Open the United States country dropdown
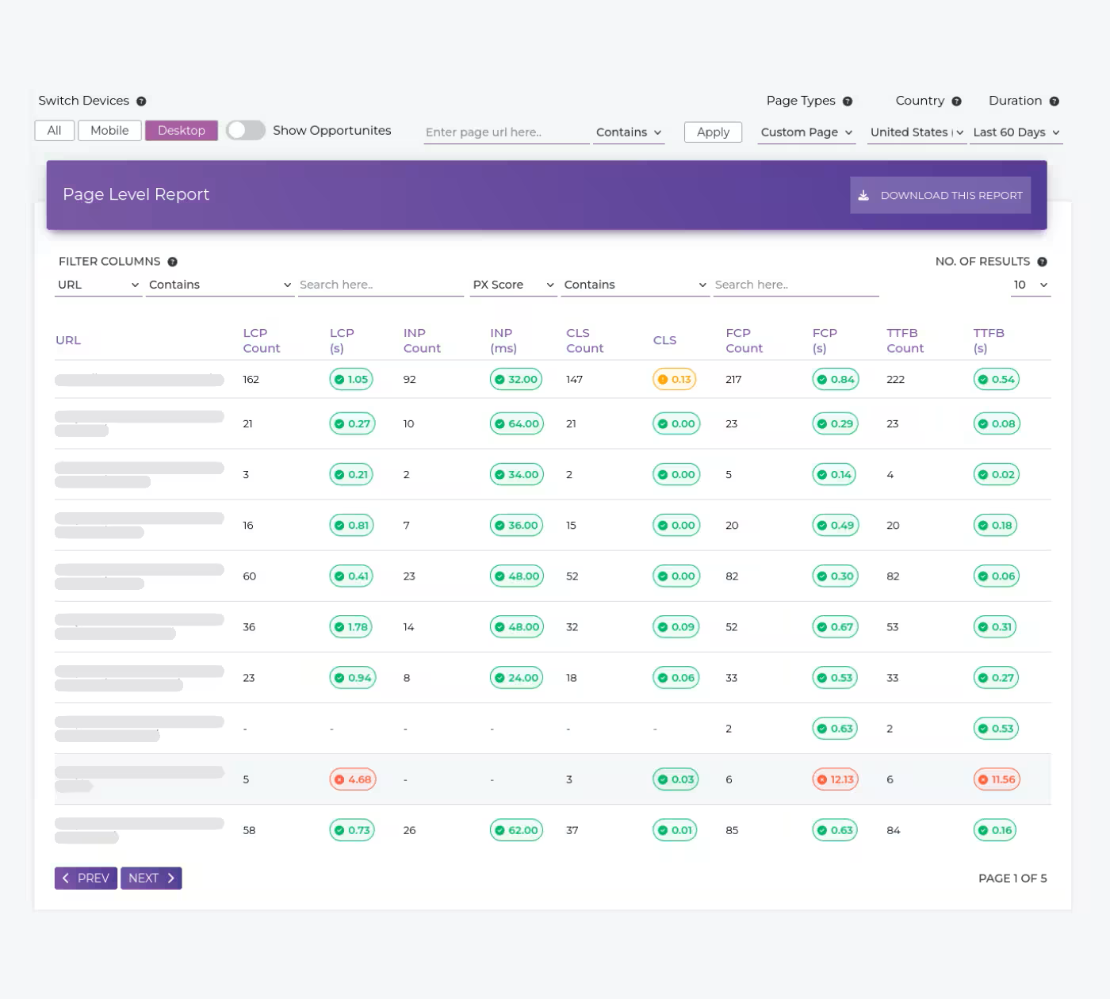Screen dimensions: 1110x999 point(916,132)
